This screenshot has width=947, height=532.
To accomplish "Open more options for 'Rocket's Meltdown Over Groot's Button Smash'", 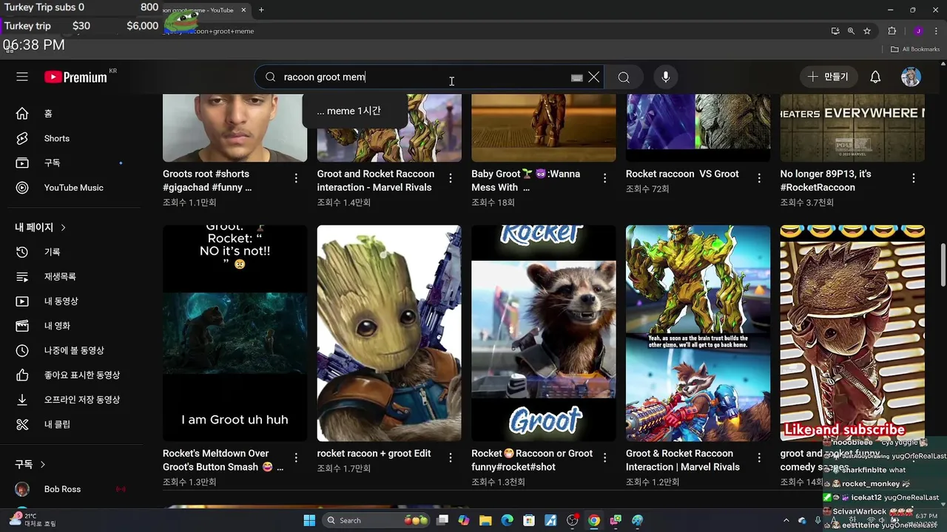I will (x=296, y=457).
